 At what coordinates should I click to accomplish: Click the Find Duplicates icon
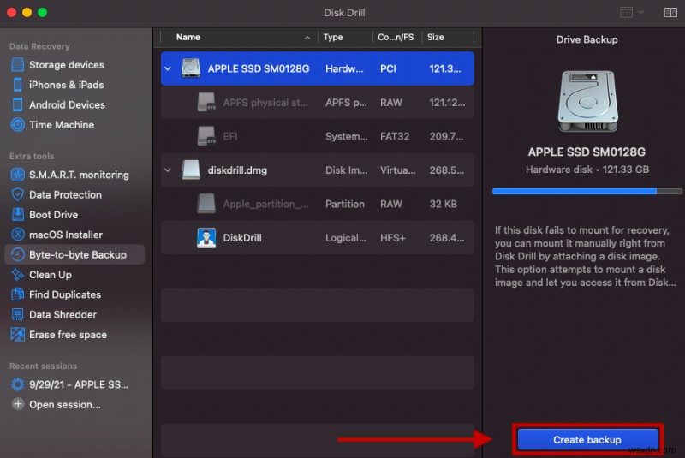click(x=17, y=294)
